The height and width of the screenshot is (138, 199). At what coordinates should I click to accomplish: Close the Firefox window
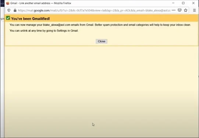click(193, 3)
